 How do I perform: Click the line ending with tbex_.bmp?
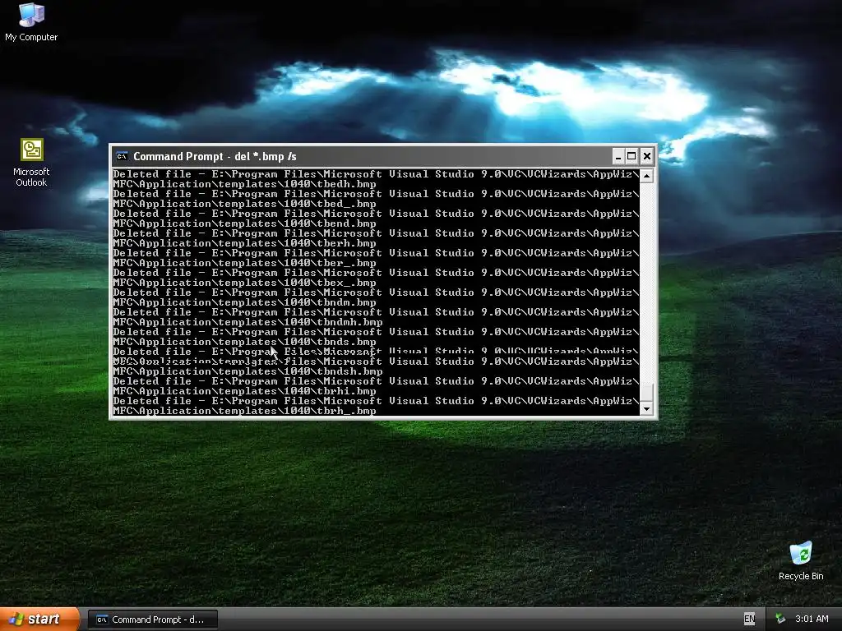244,283
